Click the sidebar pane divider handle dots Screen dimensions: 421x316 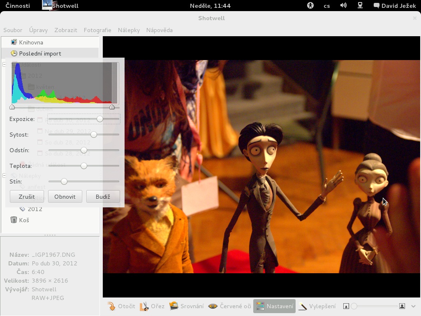(50, 235)
